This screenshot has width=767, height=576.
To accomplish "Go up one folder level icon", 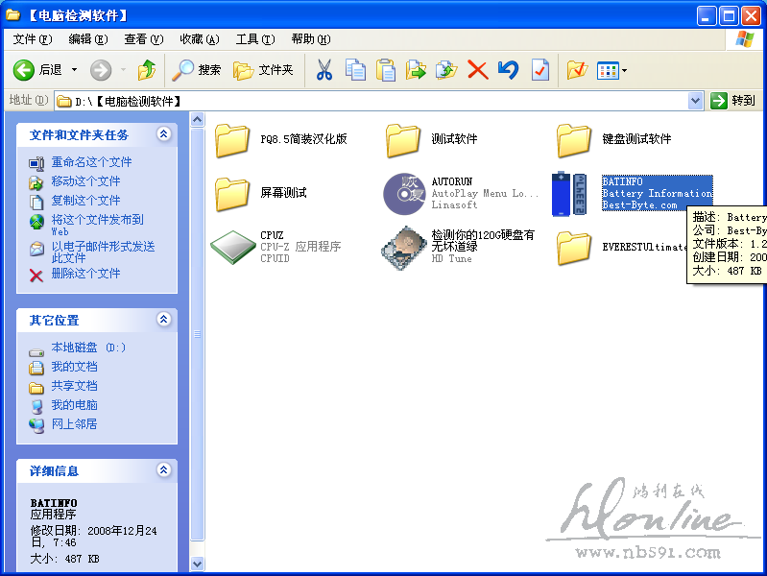I will point(146,70).
